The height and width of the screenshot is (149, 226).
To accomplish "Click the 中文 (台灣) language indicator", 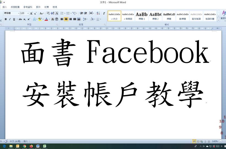I will 15,141.
